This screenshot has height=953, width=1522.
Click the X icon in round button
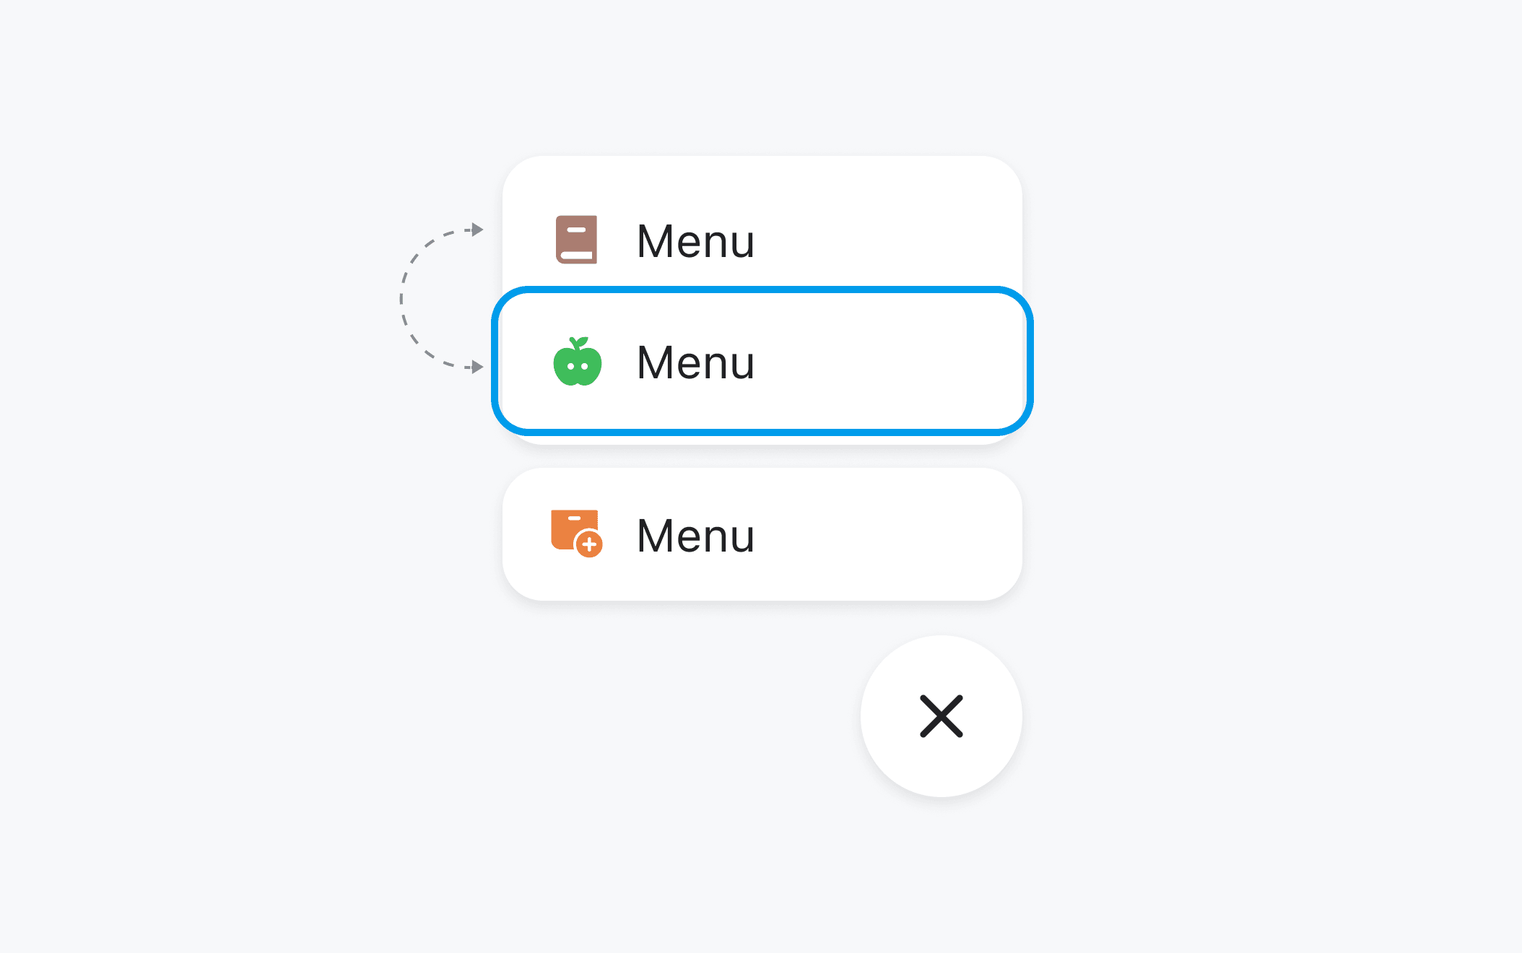click(x=941, y=716)
